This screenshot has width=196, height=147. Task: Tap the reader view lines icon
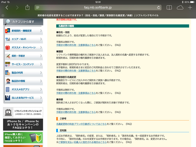tap(38, 7)
